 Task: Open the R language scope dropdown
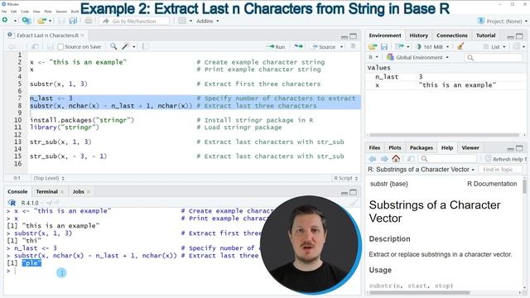tap(373, 57)
